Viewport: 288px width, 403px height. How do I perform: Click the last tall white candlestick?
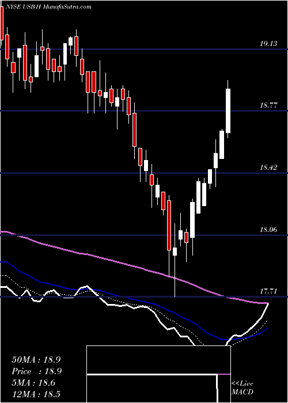coord(228,111)
